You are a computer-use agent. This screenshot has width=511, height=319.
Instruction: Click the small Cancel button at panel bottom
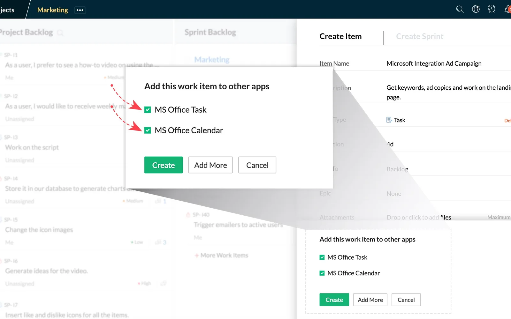(x=406, y=300)
